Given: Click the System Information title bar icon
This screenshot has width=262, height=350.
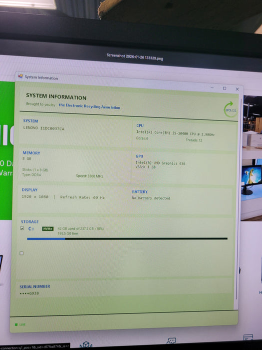Looking at the screenshot, I should 20,76.
